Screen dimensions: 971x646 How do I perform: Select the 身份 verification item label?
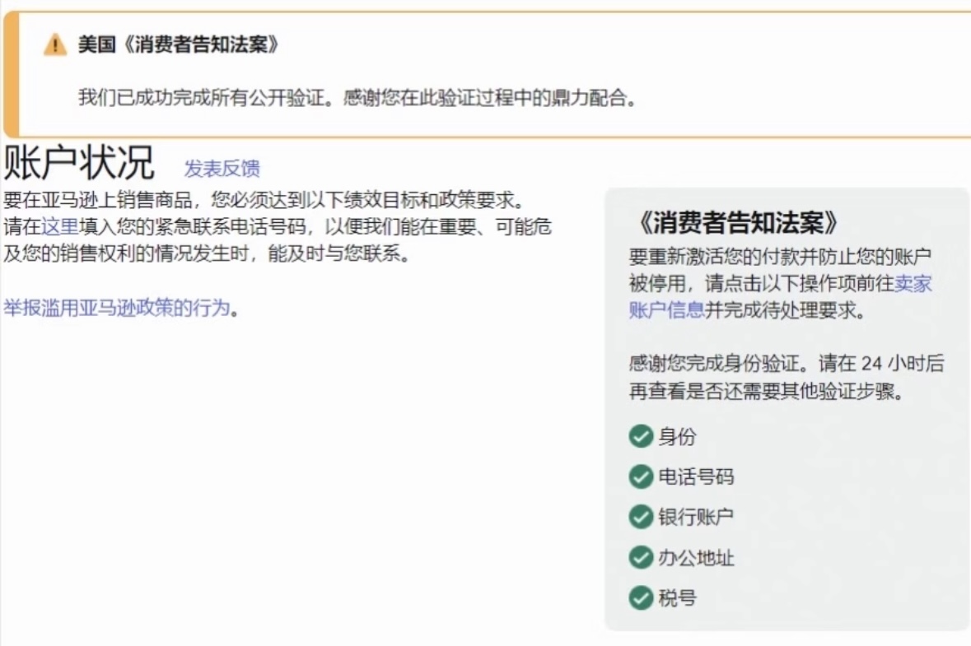676,437
